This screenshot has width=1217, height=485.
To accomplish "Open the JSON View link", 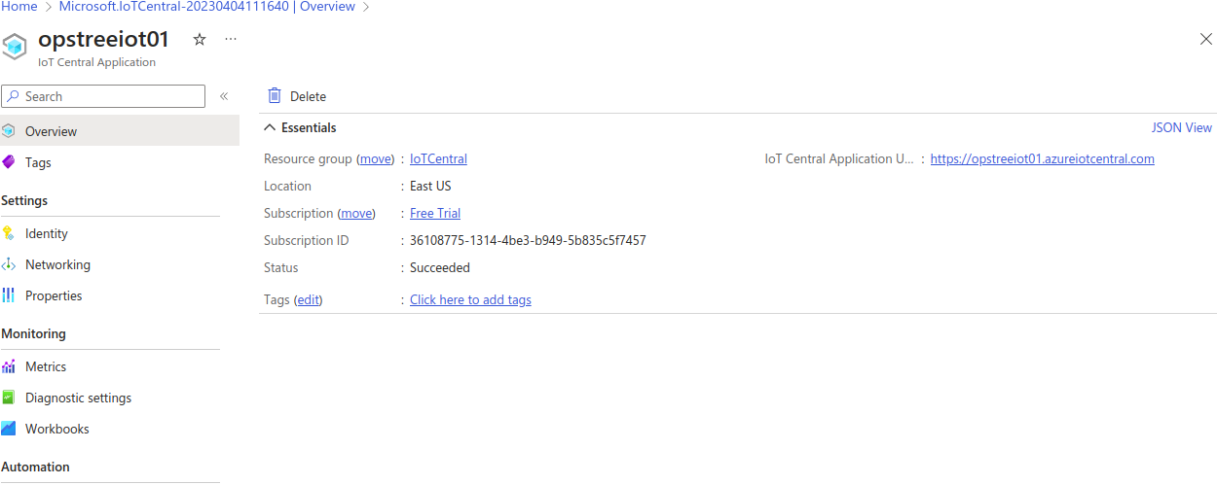I will point(1181,127).
